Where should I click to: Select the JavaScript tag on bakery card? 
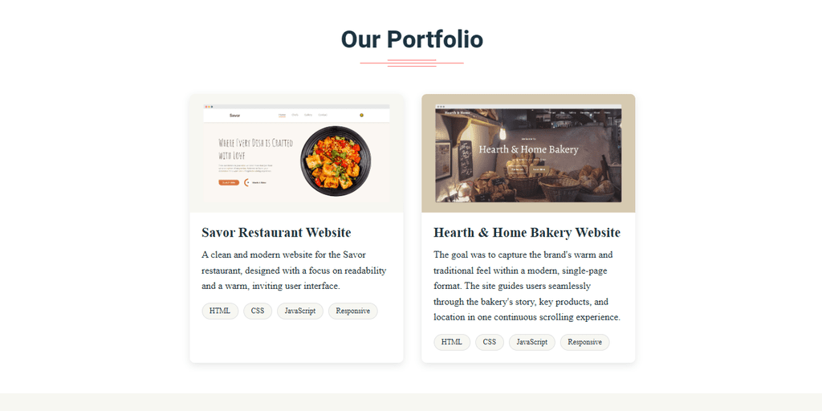pyautogui.click(x=531, y=342)
